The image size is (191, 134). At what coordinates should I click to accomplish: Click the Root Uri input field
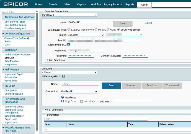(x=105, y=41)
